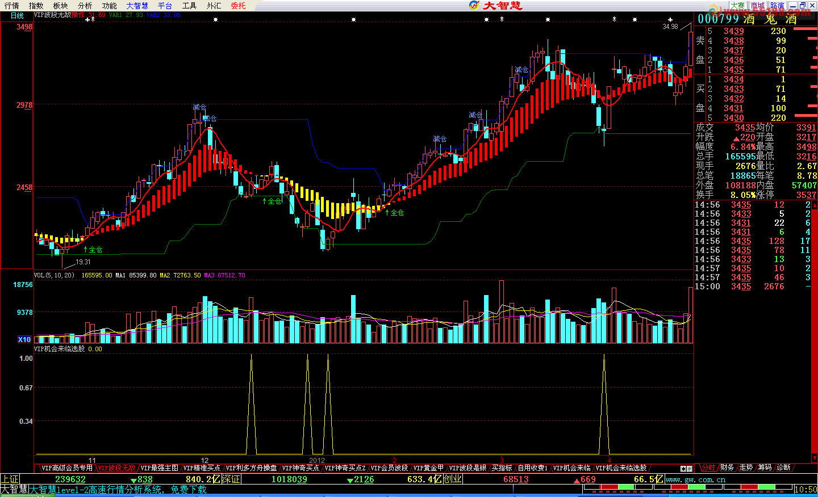Open the 行情 menu
Screen dimensions: 818x497
11,6
